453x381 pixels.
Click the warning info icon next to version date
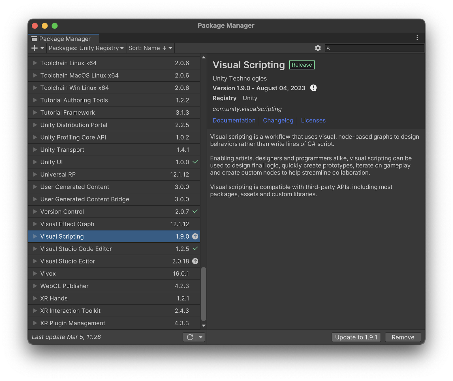pos(313,88)
